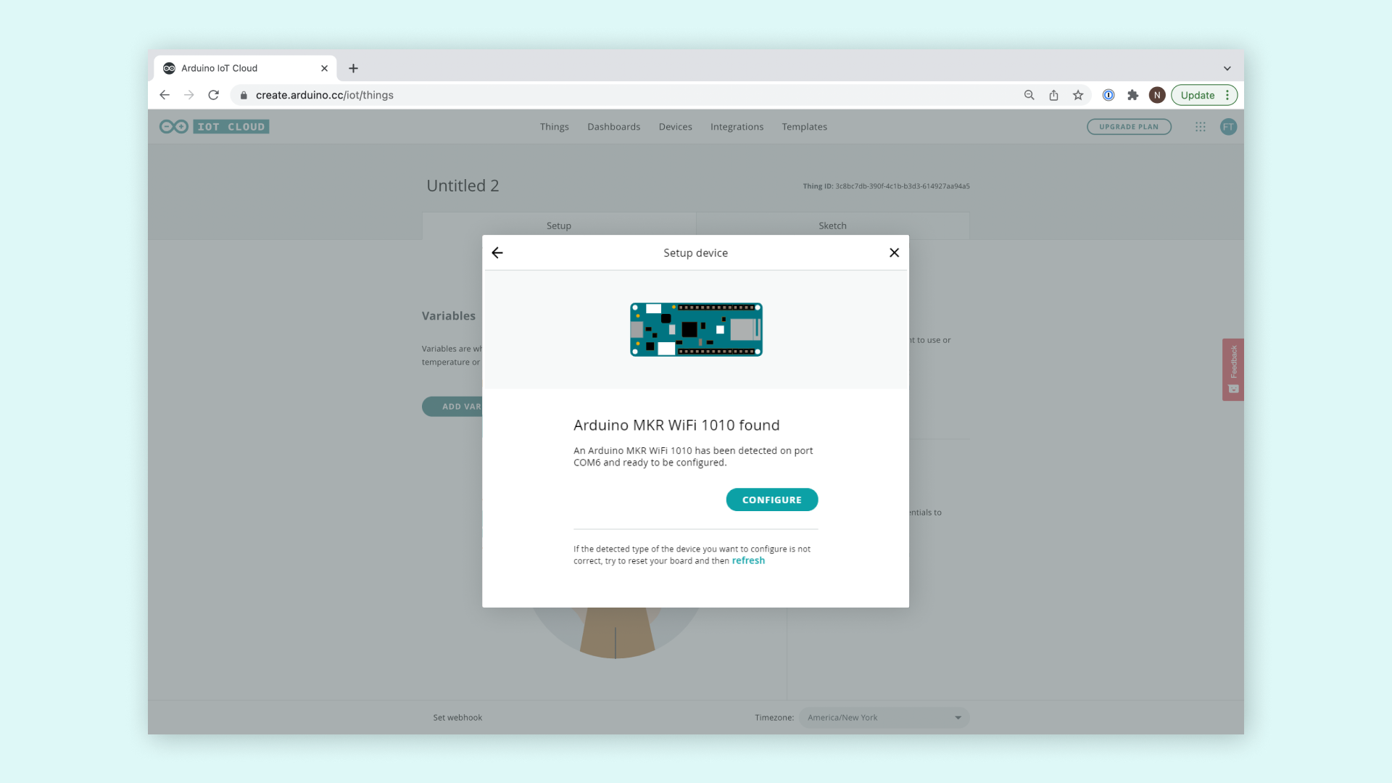Screen dimensions: 1392x783
Task: Open the Arduino apps grid icon
Action: 1201,127
